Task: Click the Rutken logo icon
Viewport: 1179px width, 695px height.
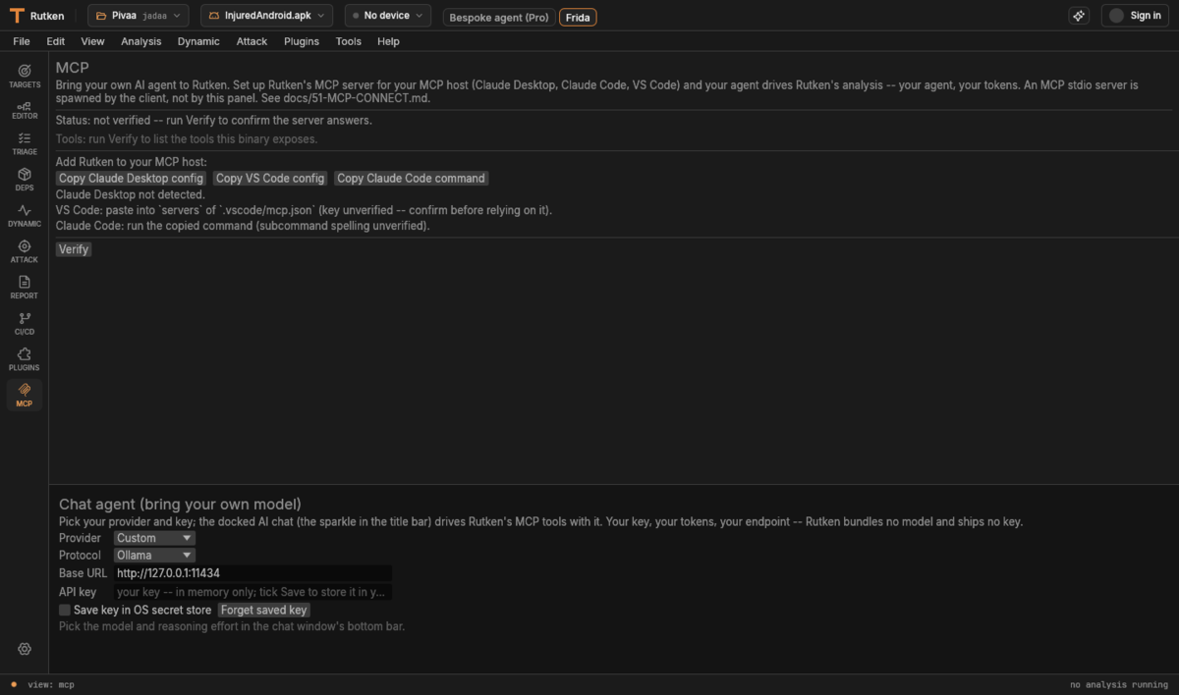Action: (x=17, y=16)
